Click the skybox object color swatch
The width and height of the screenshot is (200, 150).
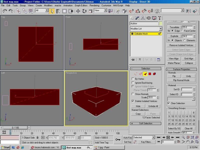(x=160, y=23)
